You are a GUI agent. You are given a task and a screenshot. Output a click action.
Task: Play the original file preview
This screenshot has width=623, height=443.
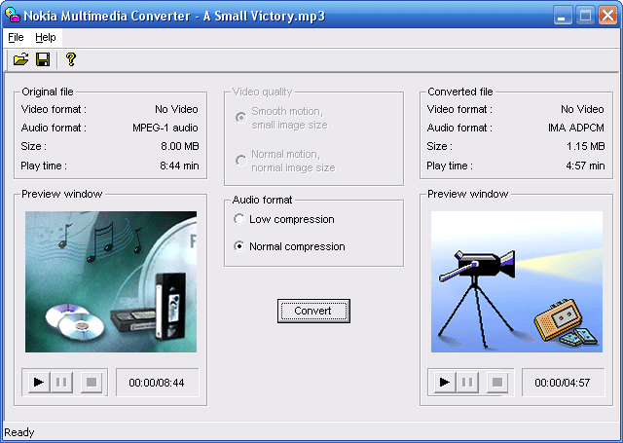point(38,383)
